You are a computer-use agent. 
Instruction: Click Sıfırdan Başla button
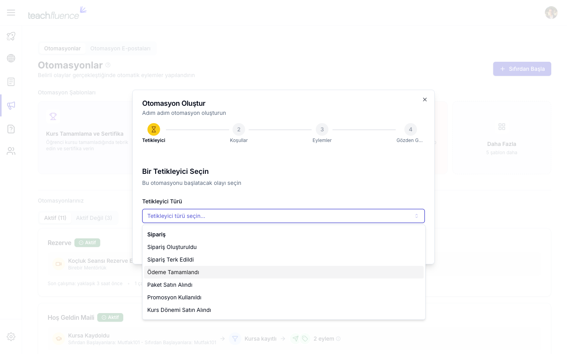(x=522, y=69)
